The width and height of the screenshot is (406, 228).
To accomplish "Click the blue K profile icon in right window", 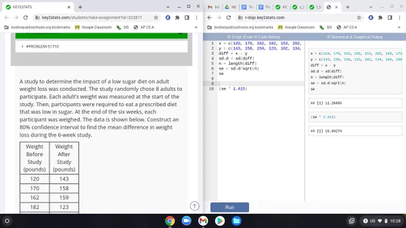I will [371, 17].
